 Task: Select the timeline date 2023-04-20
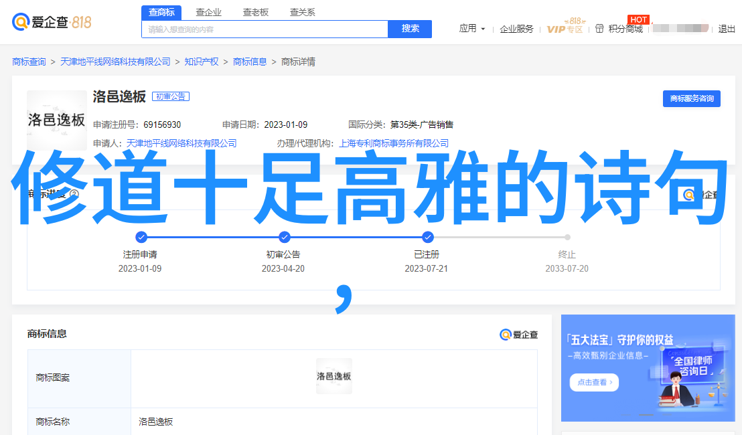283,268
